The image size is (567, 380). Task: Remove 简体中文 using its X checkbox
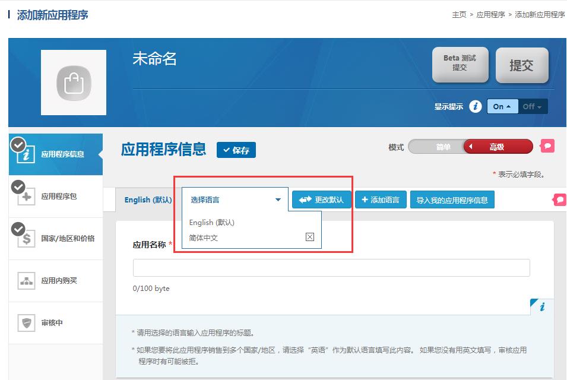pos(309,236)
